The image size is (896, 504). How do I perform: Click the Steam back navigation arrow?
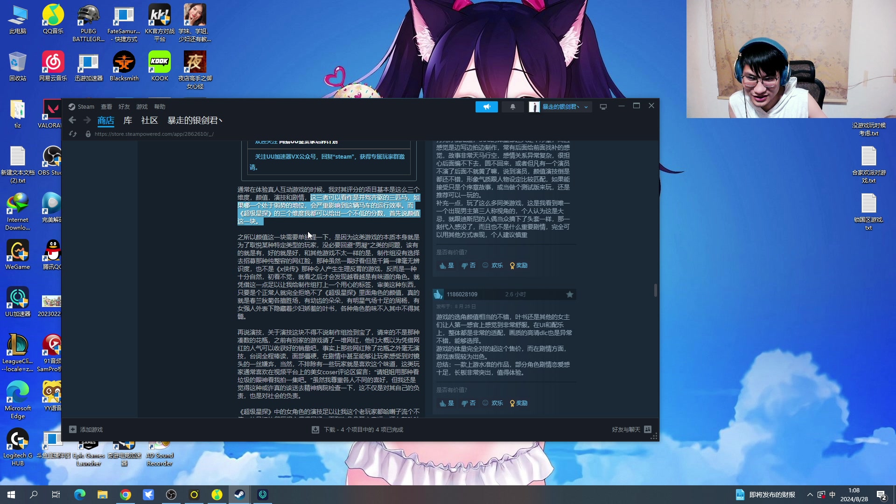click(72, 120)
